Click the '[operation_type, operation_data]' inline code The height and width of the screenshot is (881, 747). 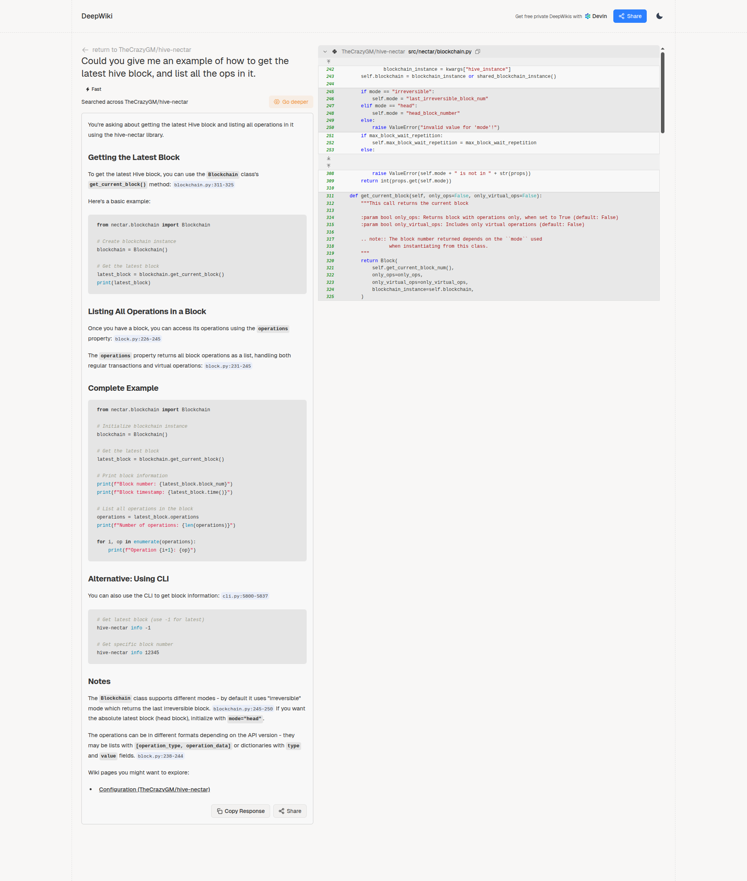click(x=183, y=746)
